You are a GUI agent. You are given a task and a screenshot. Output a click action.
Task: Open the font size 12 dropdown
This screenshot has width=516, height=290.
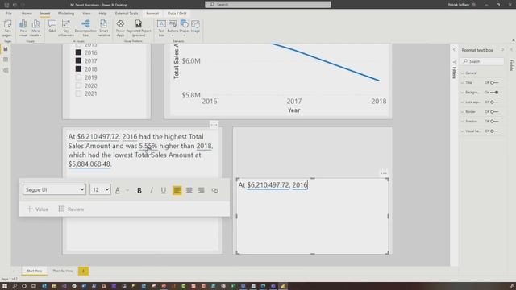coord(100,190)
